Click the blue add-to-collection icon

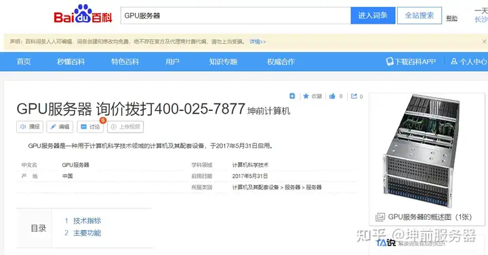point(292,96)
